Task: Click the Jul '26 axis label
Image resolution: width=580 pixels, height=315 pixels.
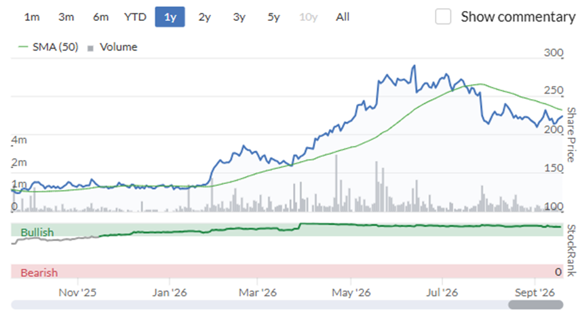Action: 442,292
